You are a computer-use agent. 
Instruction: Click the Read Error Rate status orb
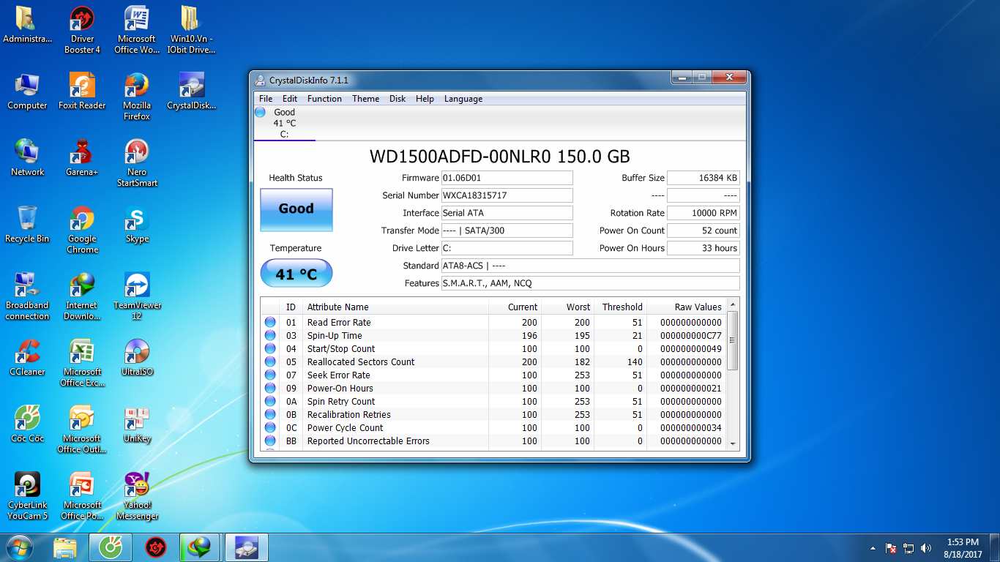click(x=270, y=322)
